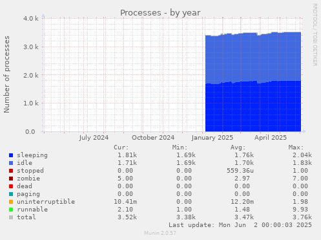The width and height of the screenshot is (321, 240).
Task: Click the '3.0 k' y-axis tick label
Action: (x=31, y=47)
